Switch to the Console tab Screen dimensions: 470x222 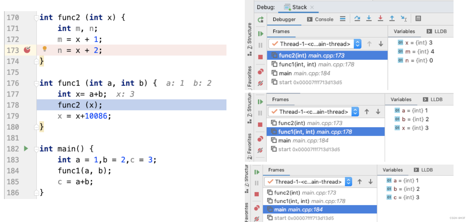[320, 19]
